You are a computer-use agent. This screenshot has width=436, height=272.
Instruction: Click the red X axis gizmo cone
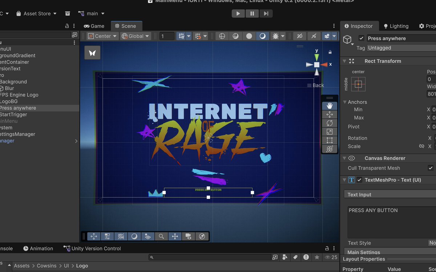point(324,65)
